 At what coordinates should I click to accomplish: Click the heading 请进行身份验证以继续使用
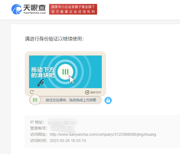click(x=54, y=39)
